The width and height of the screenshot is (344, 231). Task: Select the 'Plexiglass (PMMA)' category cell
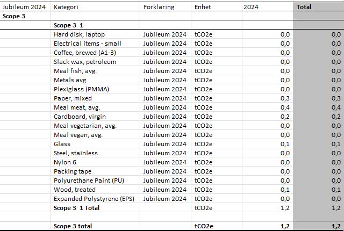[81, 89]
